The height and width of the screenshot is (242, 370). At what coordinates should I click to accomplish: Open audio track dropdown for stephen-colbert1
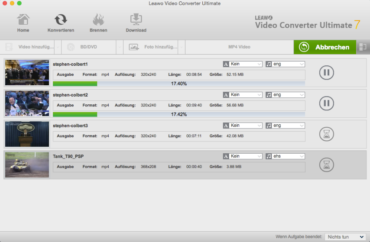(288, 64)
